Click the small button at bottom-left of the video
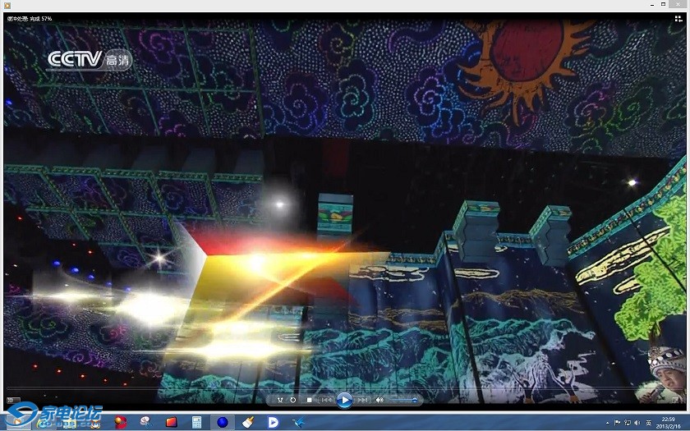690x431 pixels. 13,401
